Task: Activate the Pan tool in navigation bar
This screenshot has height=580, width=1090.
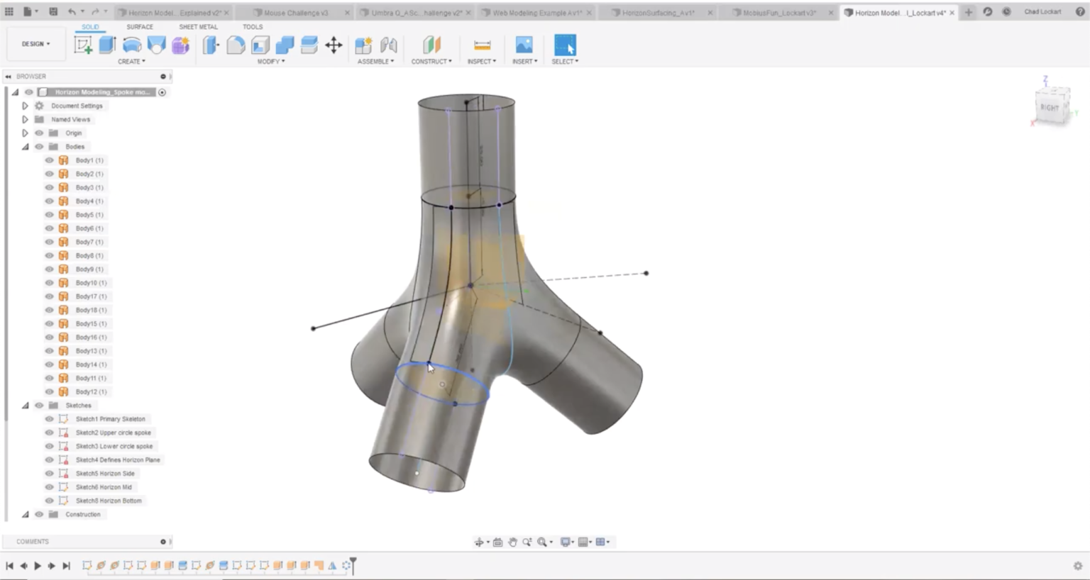Action: (x=514, y=542)
